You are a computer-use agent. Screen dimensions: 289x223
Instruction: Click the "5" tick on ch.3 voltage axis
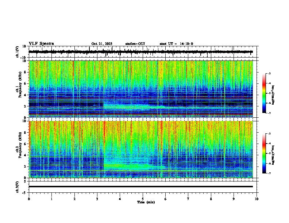click(x=25, y=181)
